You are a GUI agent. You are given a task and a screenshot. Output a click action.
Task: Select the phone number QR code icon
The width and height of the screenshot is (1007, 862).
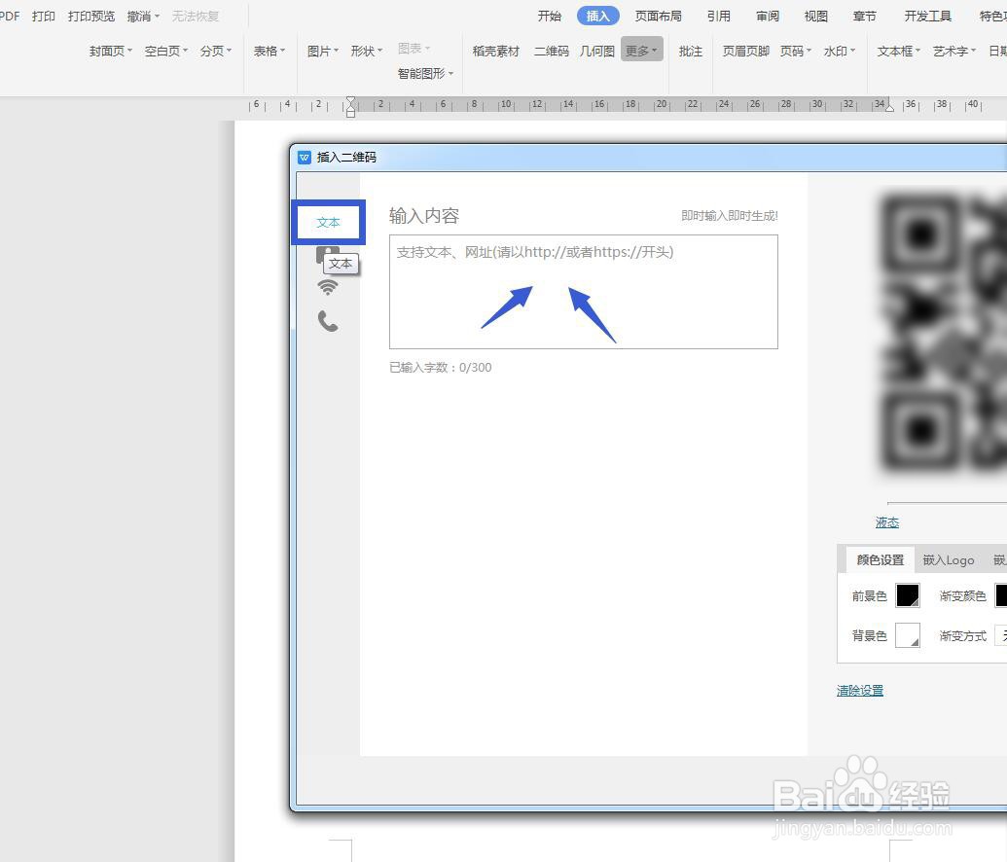point(328,320)
